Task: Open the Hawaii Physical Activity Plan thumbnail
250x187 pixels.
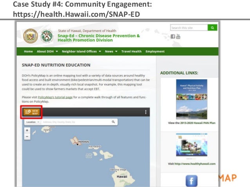Action: tap(192, 99)
